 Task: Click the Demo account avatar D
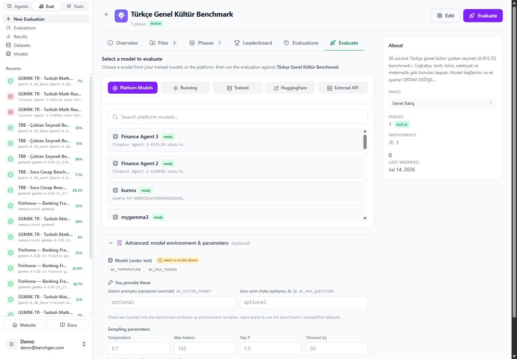click(12, 344)
